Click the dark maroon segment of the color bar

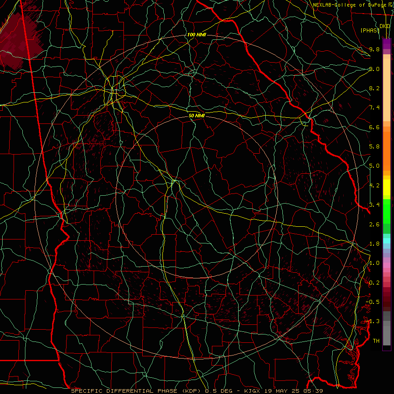point(387,299)
